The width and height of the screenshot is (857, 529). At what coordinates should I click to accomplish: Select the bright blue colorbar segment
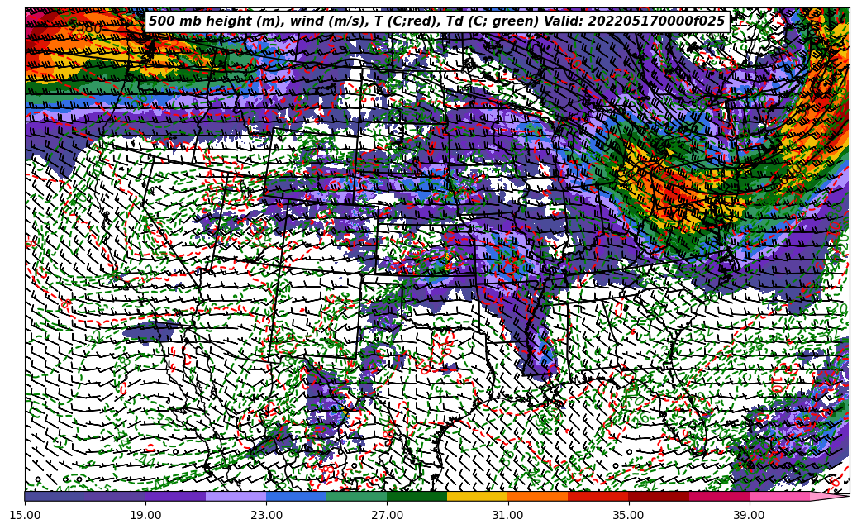point(296,497)
